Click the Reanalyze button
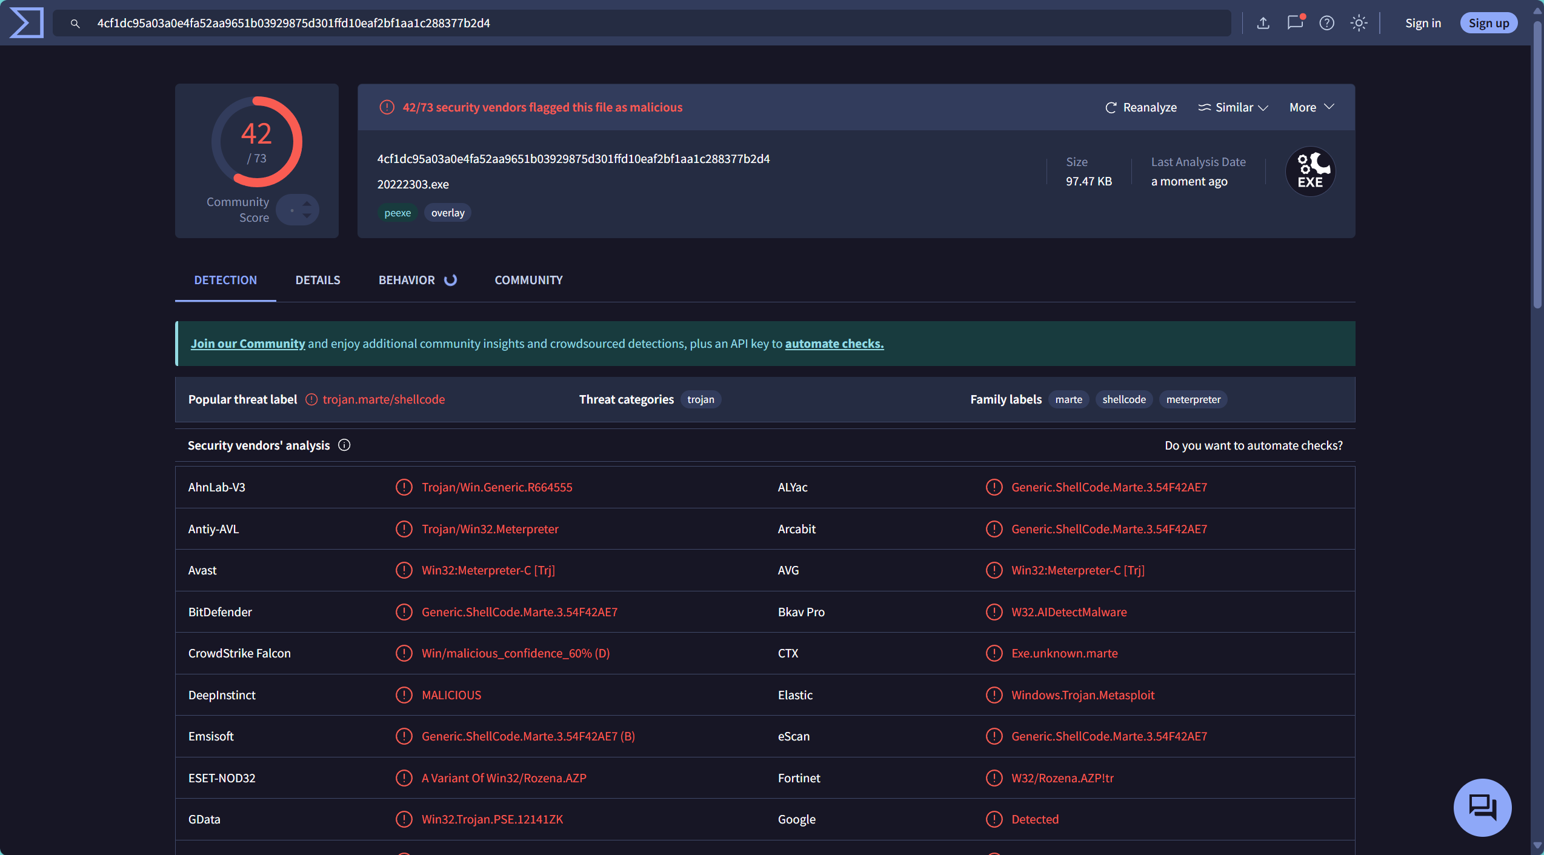The height and width of the screenshot is (855, 1544). point(1141,107)
